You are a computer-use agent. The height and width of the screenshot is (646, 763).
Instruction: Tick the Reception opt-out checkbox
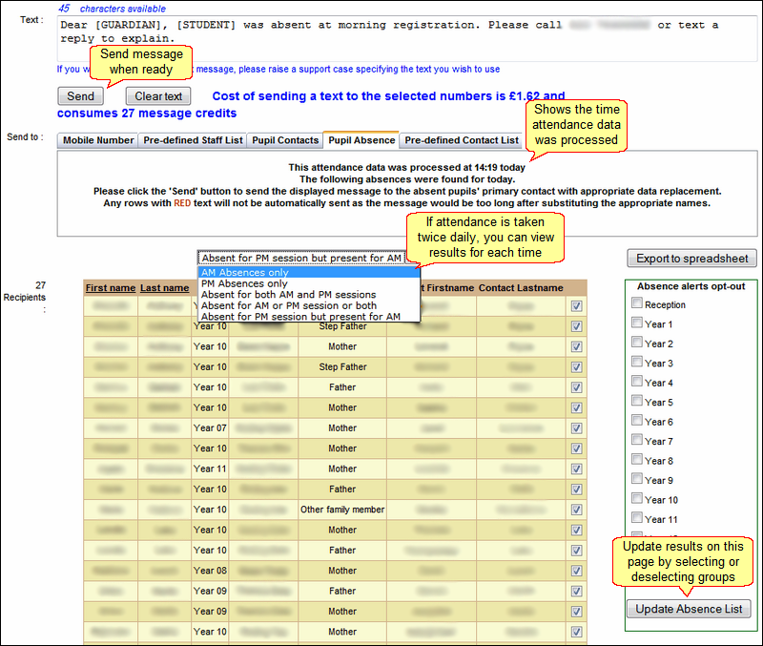pos(637,302)
